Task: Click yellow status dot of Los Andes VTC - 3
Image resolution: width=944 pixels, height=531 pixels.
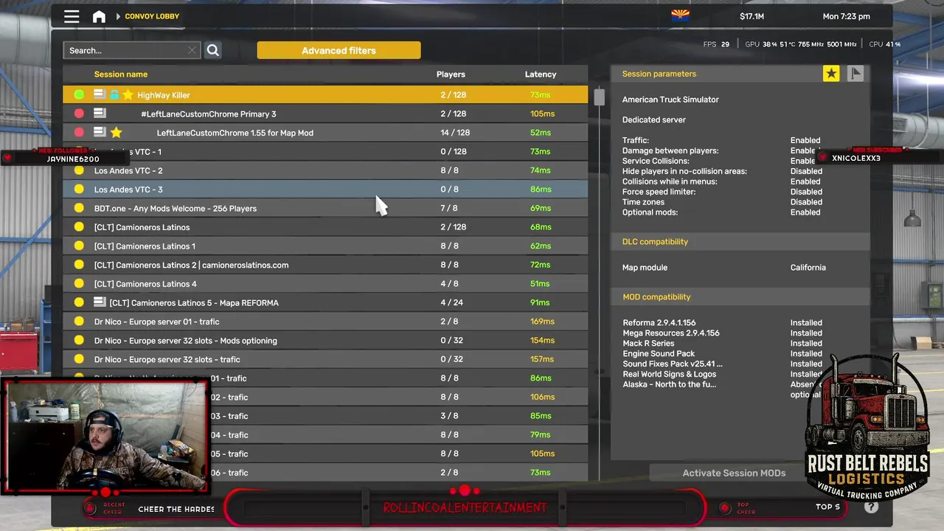Action: pyautogui.click(x=79, y=190)
